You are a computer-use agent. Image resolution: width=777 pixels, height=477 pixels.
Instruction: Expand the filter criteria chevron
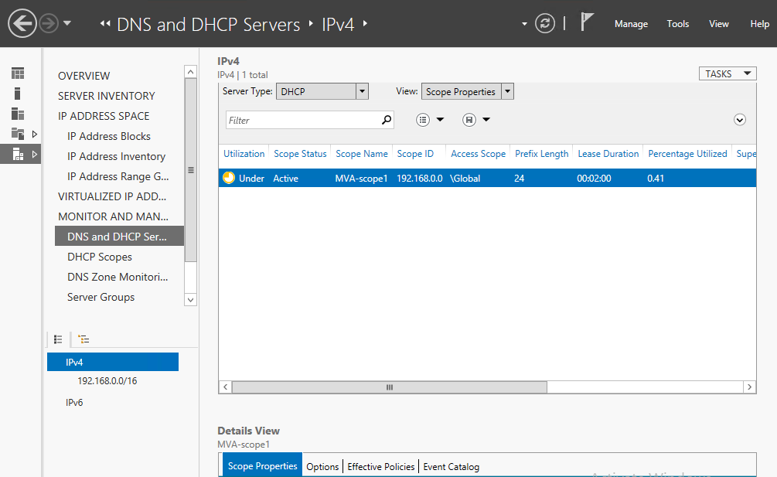tap(740, 120)
